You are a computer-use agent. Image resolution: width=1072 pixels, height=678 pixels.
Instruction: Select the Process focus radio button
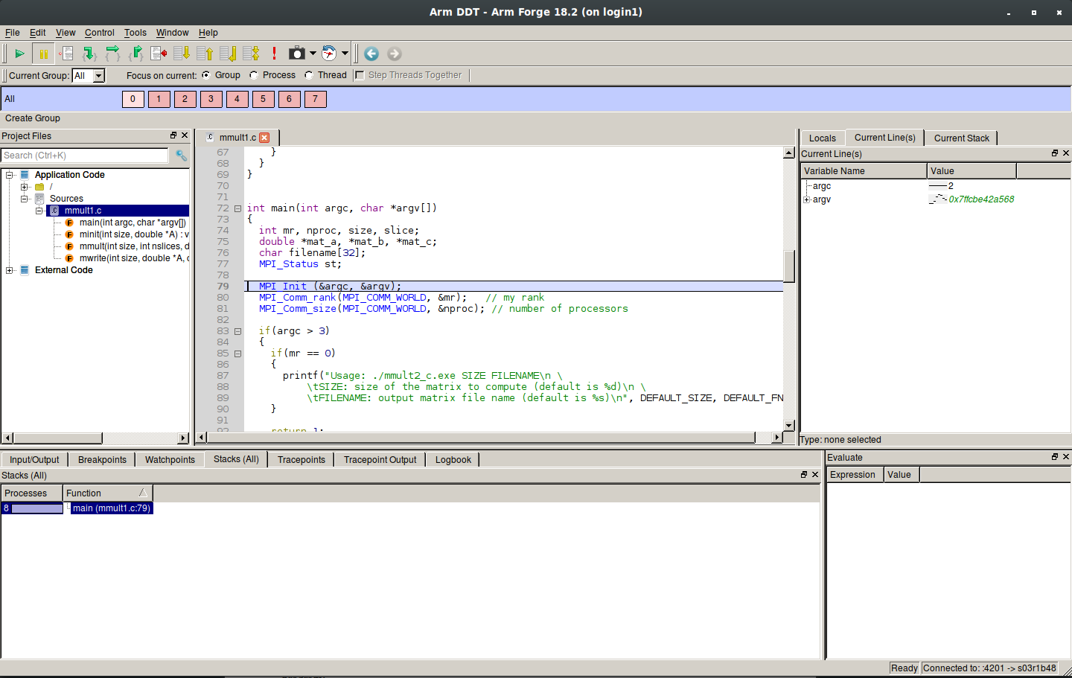254,75
